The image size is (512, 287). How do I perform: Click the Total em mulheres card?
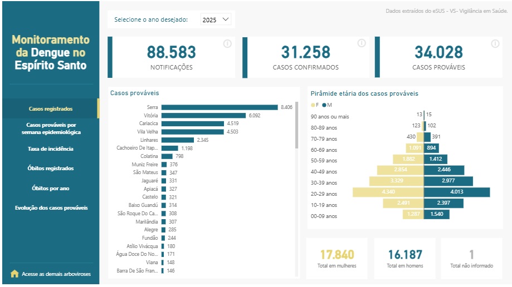pos(337,259)
